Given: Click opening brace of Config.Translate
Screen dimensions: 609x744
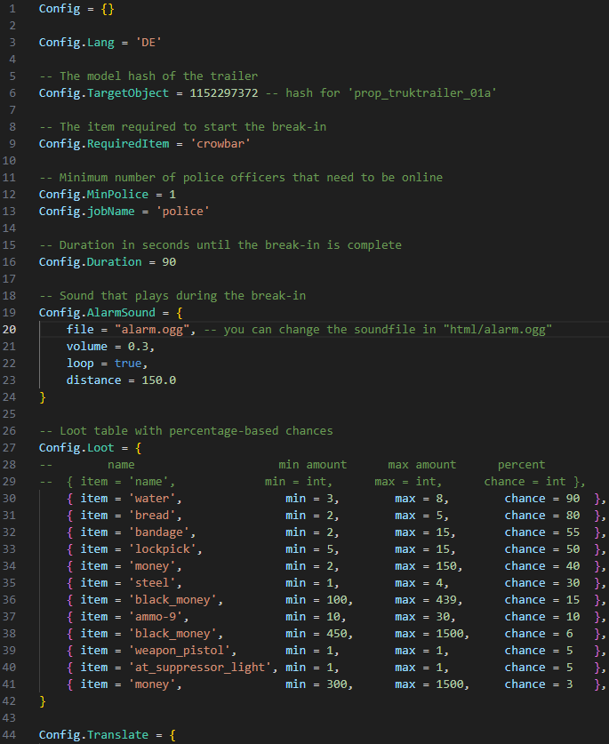Looking at the screenshot, I should click(172, 735).
